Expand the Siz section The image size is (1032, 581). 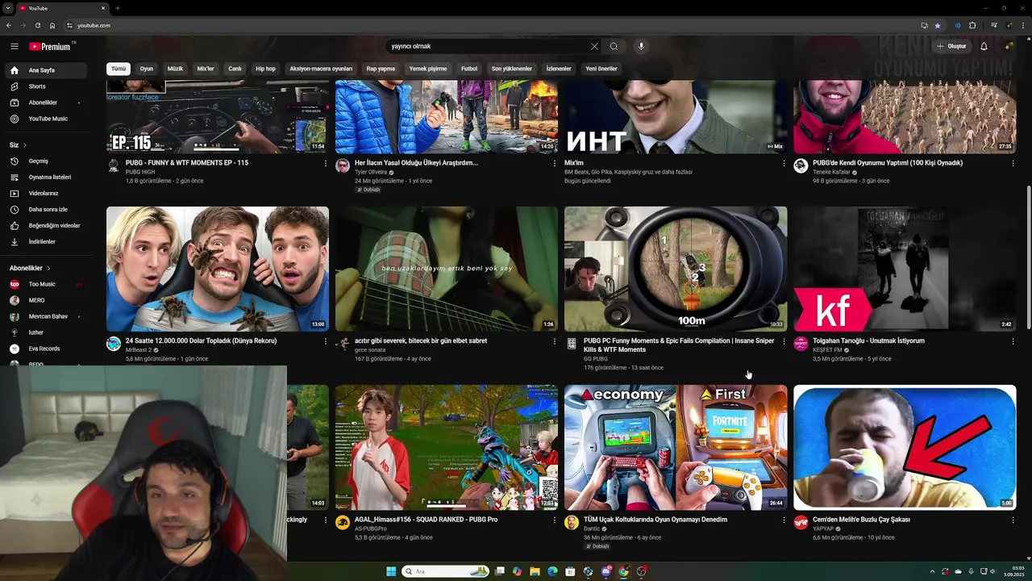click(x=18, y=145)
